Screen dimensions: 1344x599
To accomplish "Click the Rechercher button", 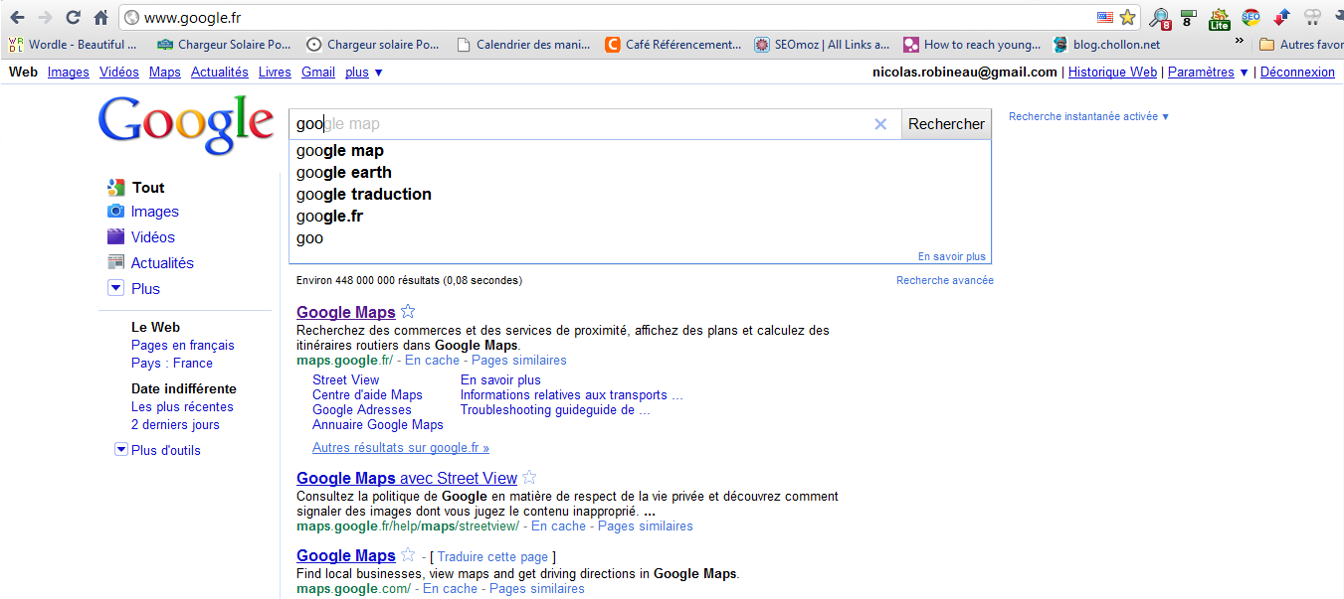I will 946,124.
